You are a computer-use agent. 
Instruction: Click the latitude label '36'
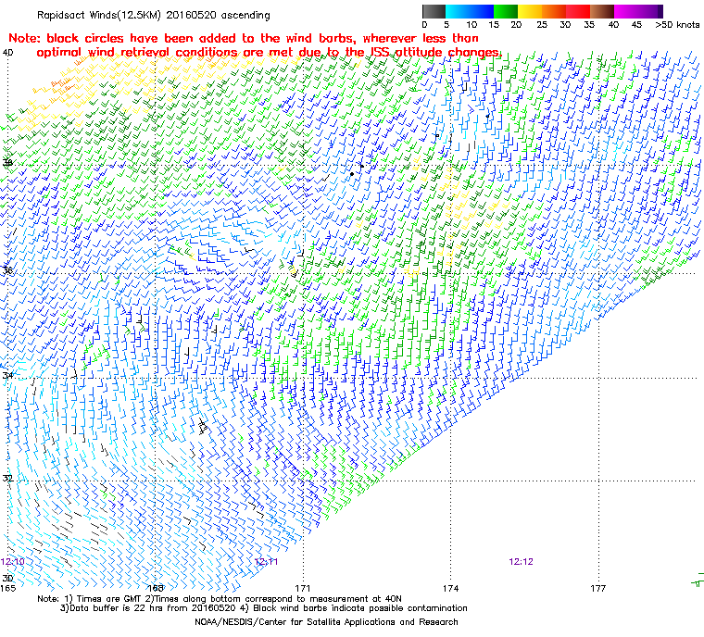(x=7, y=270)
